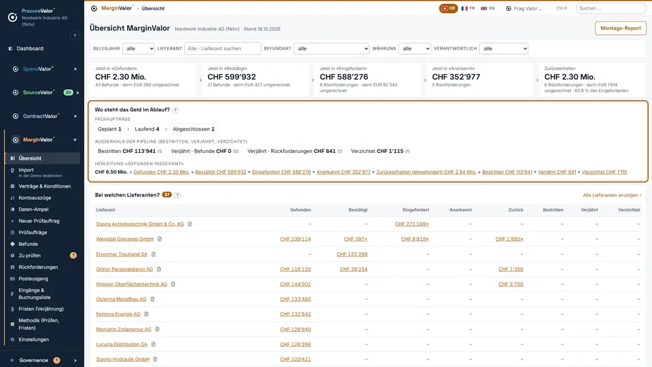The width and height of the screenshot is (652, 367).
Task: Switch language to DE
Action: coord(448,8)
